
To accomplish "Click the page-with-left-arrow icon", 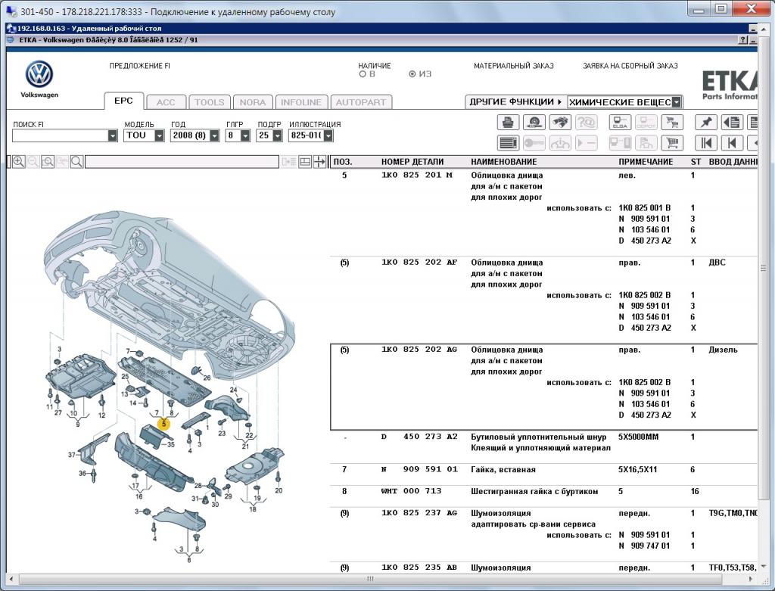I will coord(732,122).
